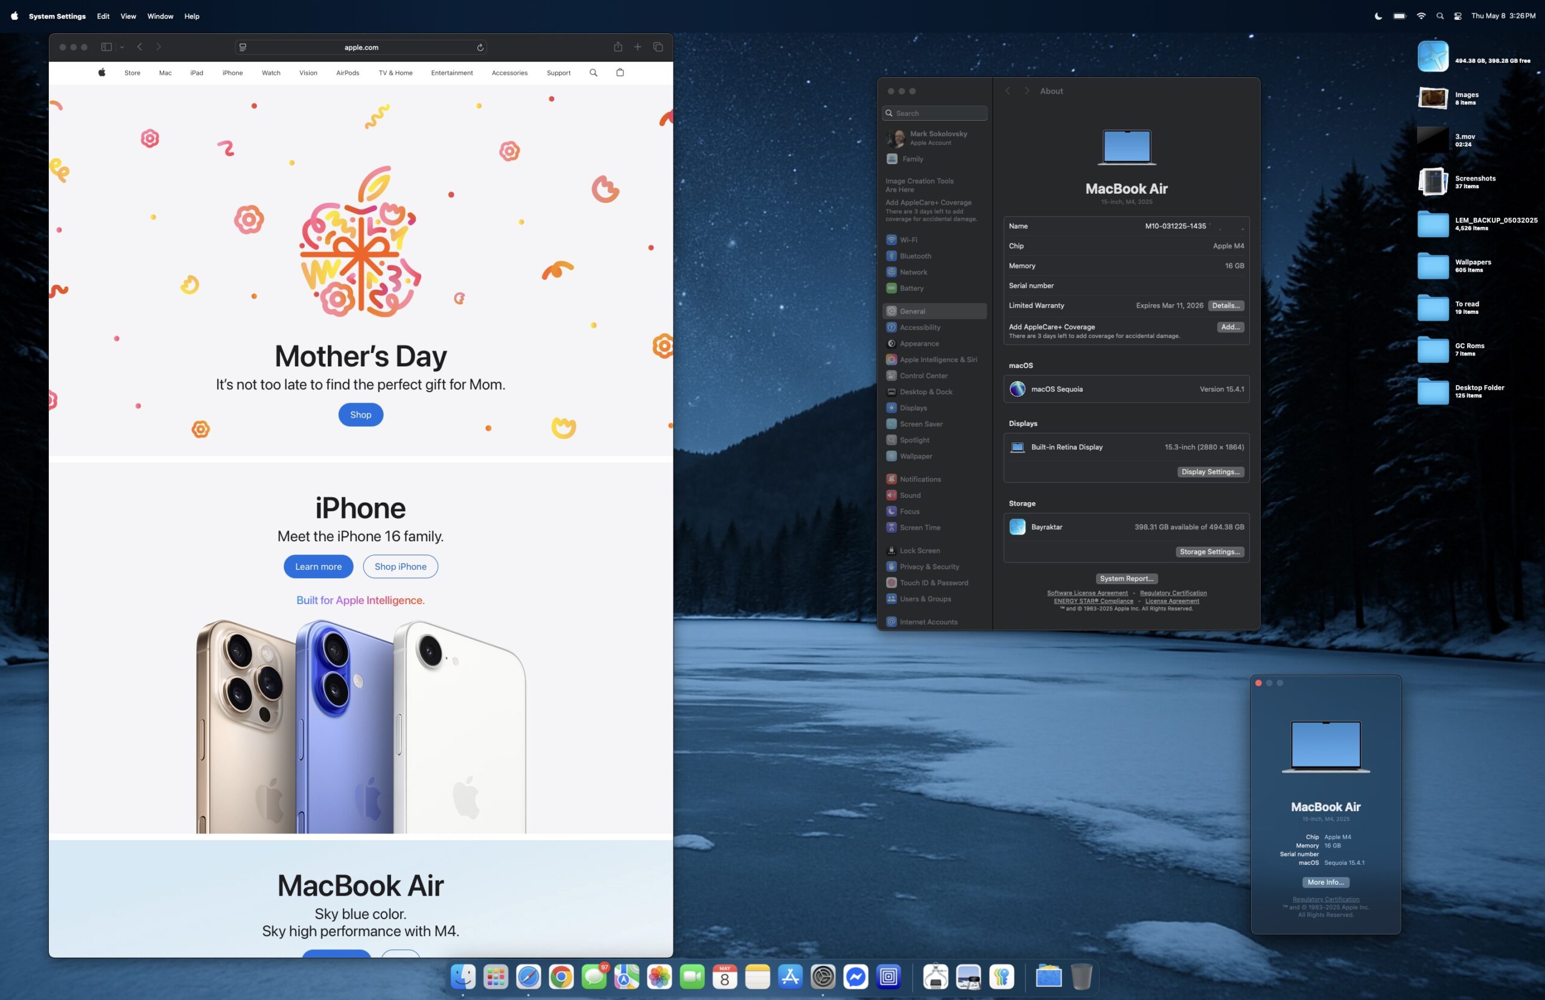Show Safari tab overview
The height and width of the screenshot is (1000, 1545).
(658, 46)
